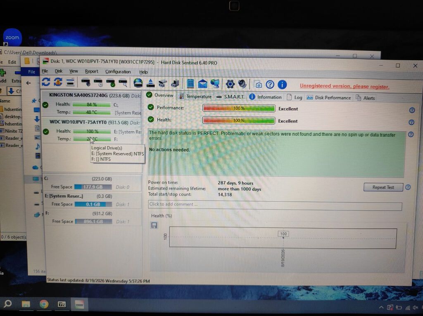
Task: Click the help icon beside Performance bar
Action: pyautogui.click(x=412, y=110)
